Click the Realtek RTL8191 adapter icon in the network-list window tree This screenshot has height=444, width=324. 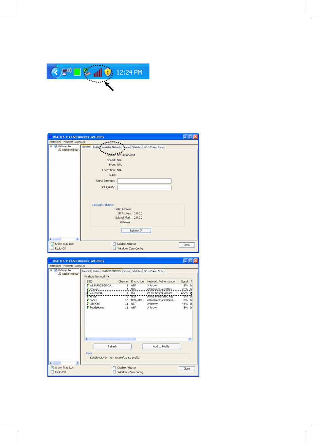tap(60, 274)
